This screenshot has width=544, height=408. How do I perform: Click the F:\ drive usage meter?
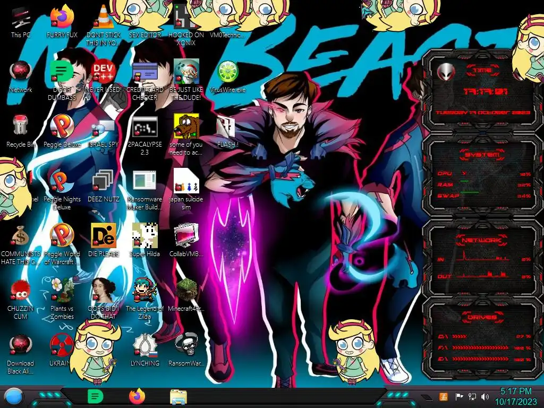481,347
